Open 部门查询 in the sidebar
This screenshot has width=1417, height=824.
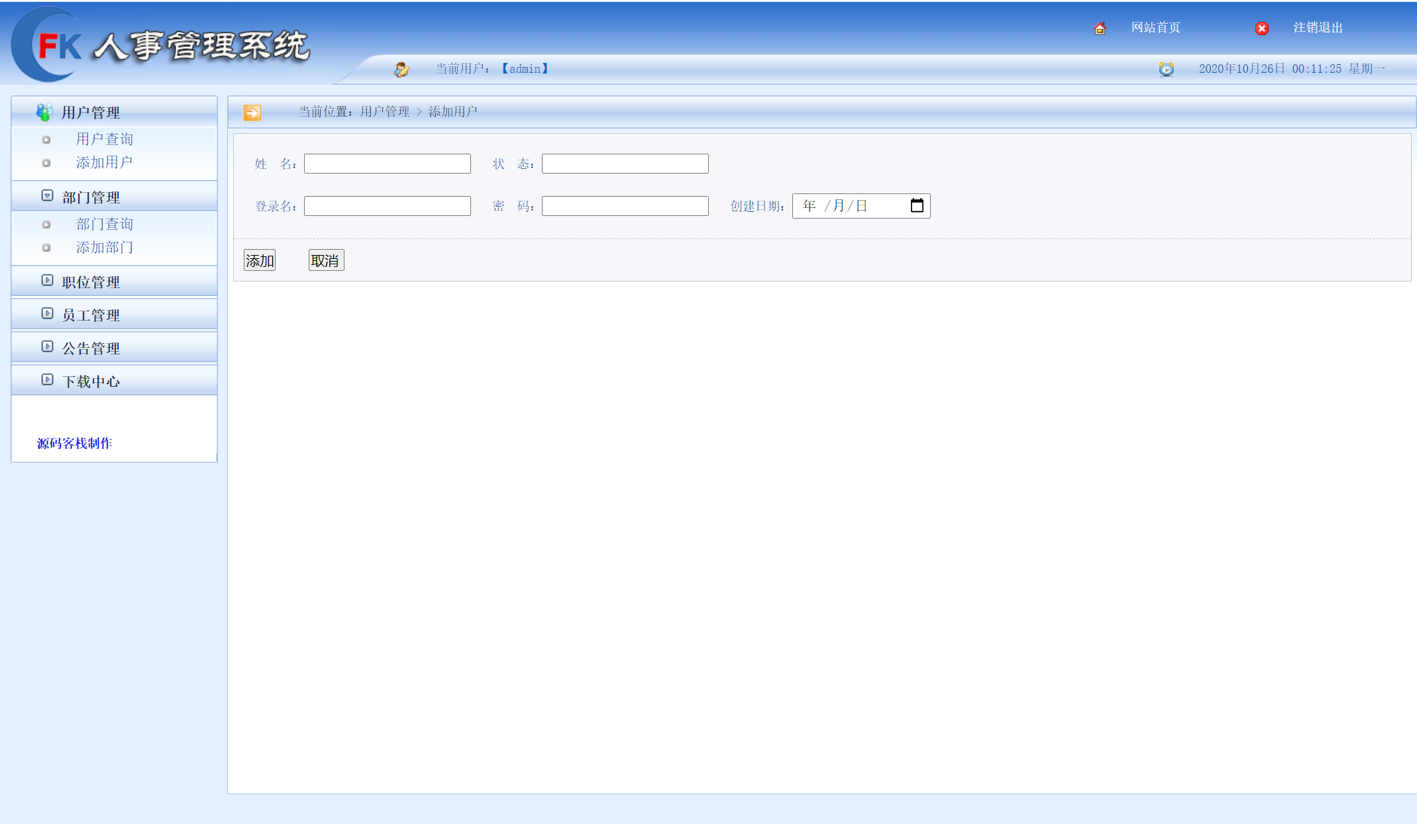pyautogui.click(x=105, y=225)
